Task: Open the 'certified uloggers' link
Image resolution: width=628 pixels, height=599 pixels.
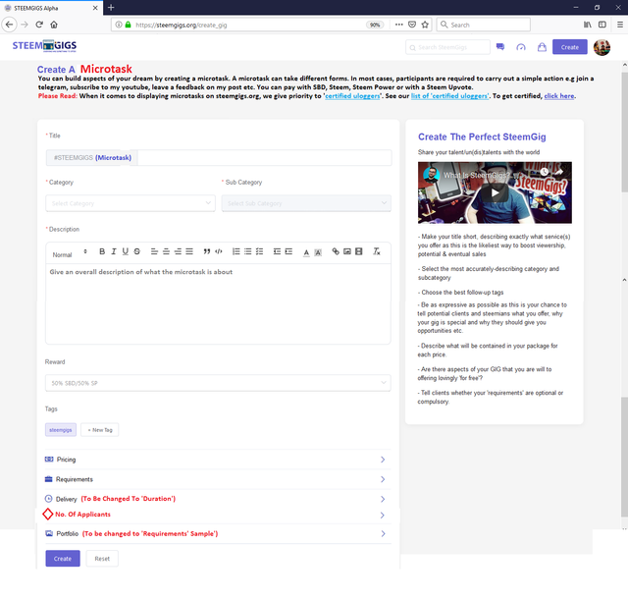Action: [x=352, y=96]
